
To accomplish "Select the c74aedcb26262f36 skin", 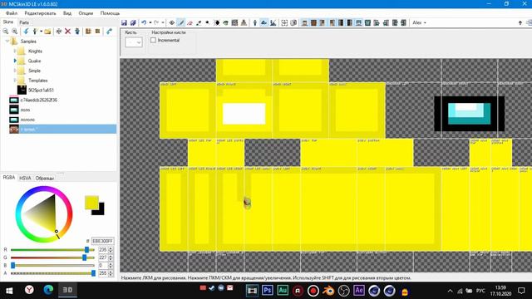I will [x=39, y=100].
